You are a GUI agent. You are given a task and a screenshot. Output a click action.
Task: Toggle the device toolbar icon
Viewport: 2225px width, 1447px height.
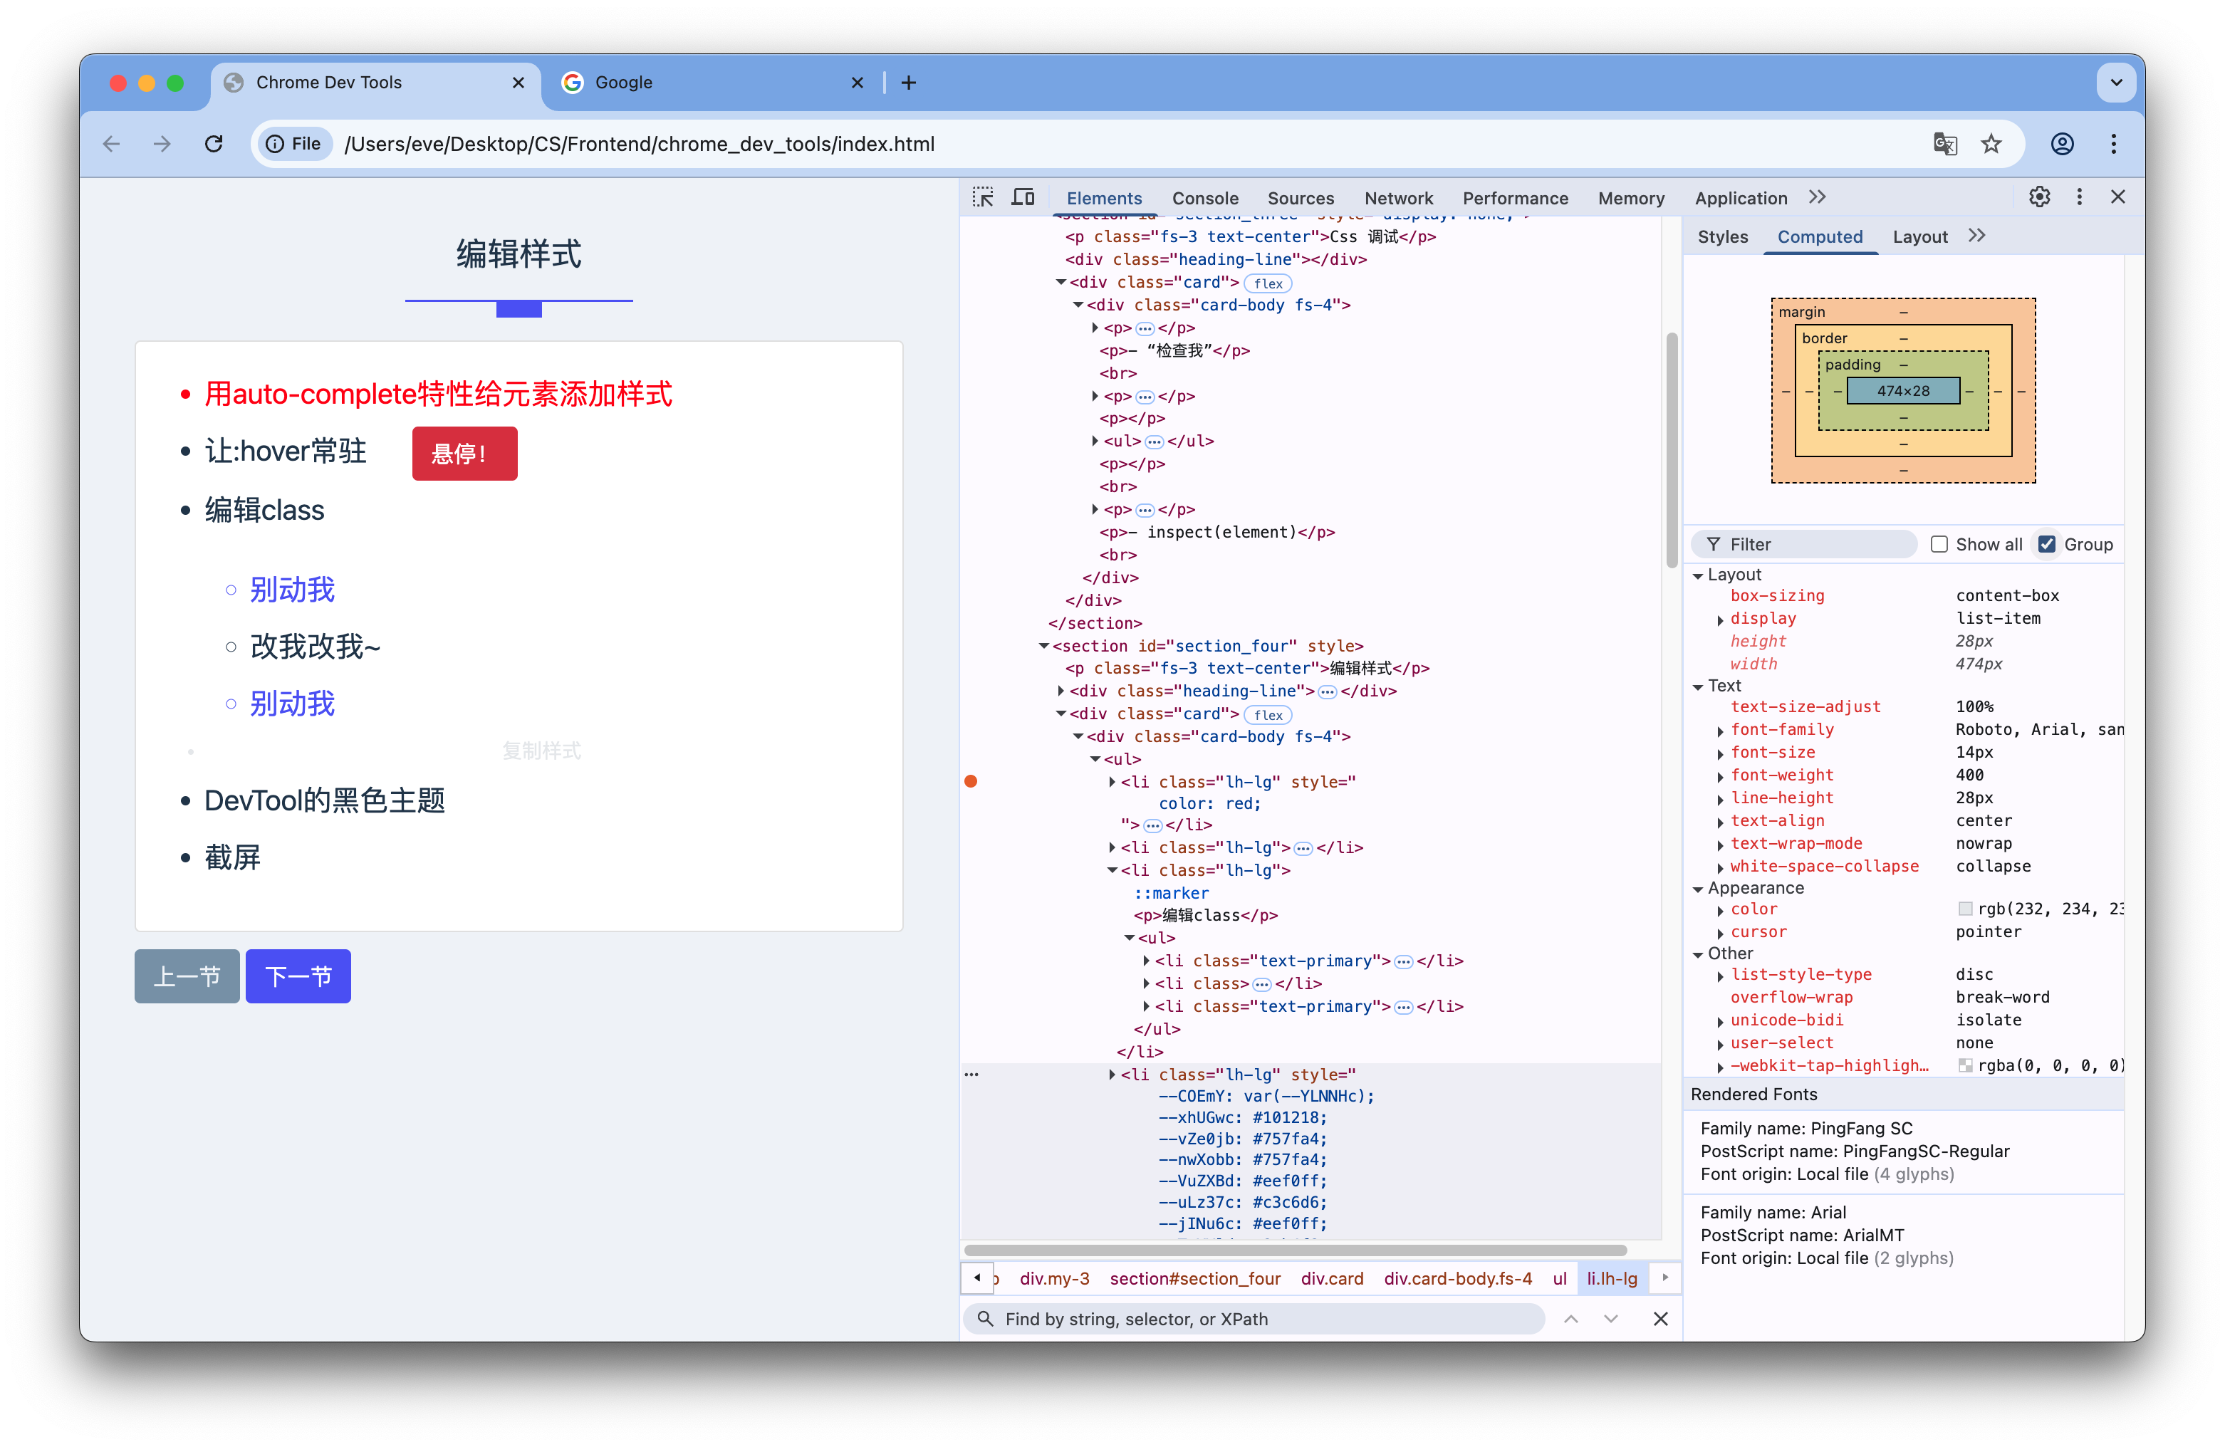click(x=1023, y=197)
